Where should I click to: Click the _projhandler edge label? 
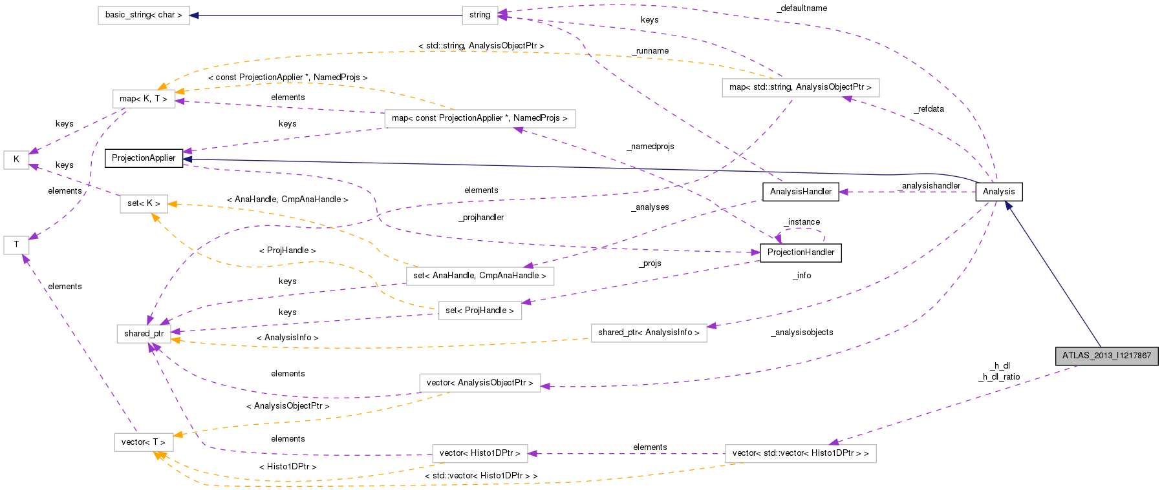coord(481,218)
